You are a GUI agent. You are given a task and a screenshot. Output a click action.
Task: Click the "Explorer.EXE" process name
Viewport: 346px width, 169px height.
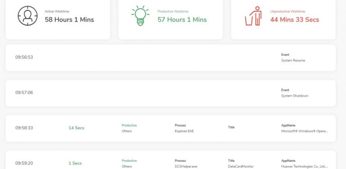184,131
